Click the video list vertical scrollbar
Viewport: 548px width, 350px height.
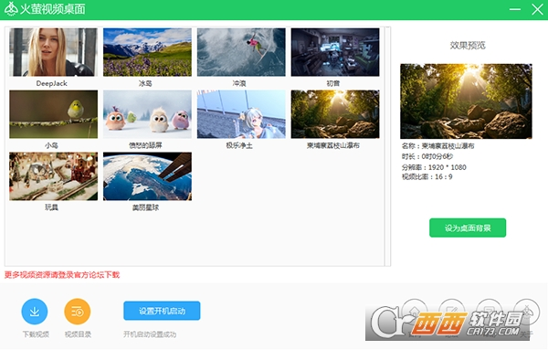[x=387, y=146]
